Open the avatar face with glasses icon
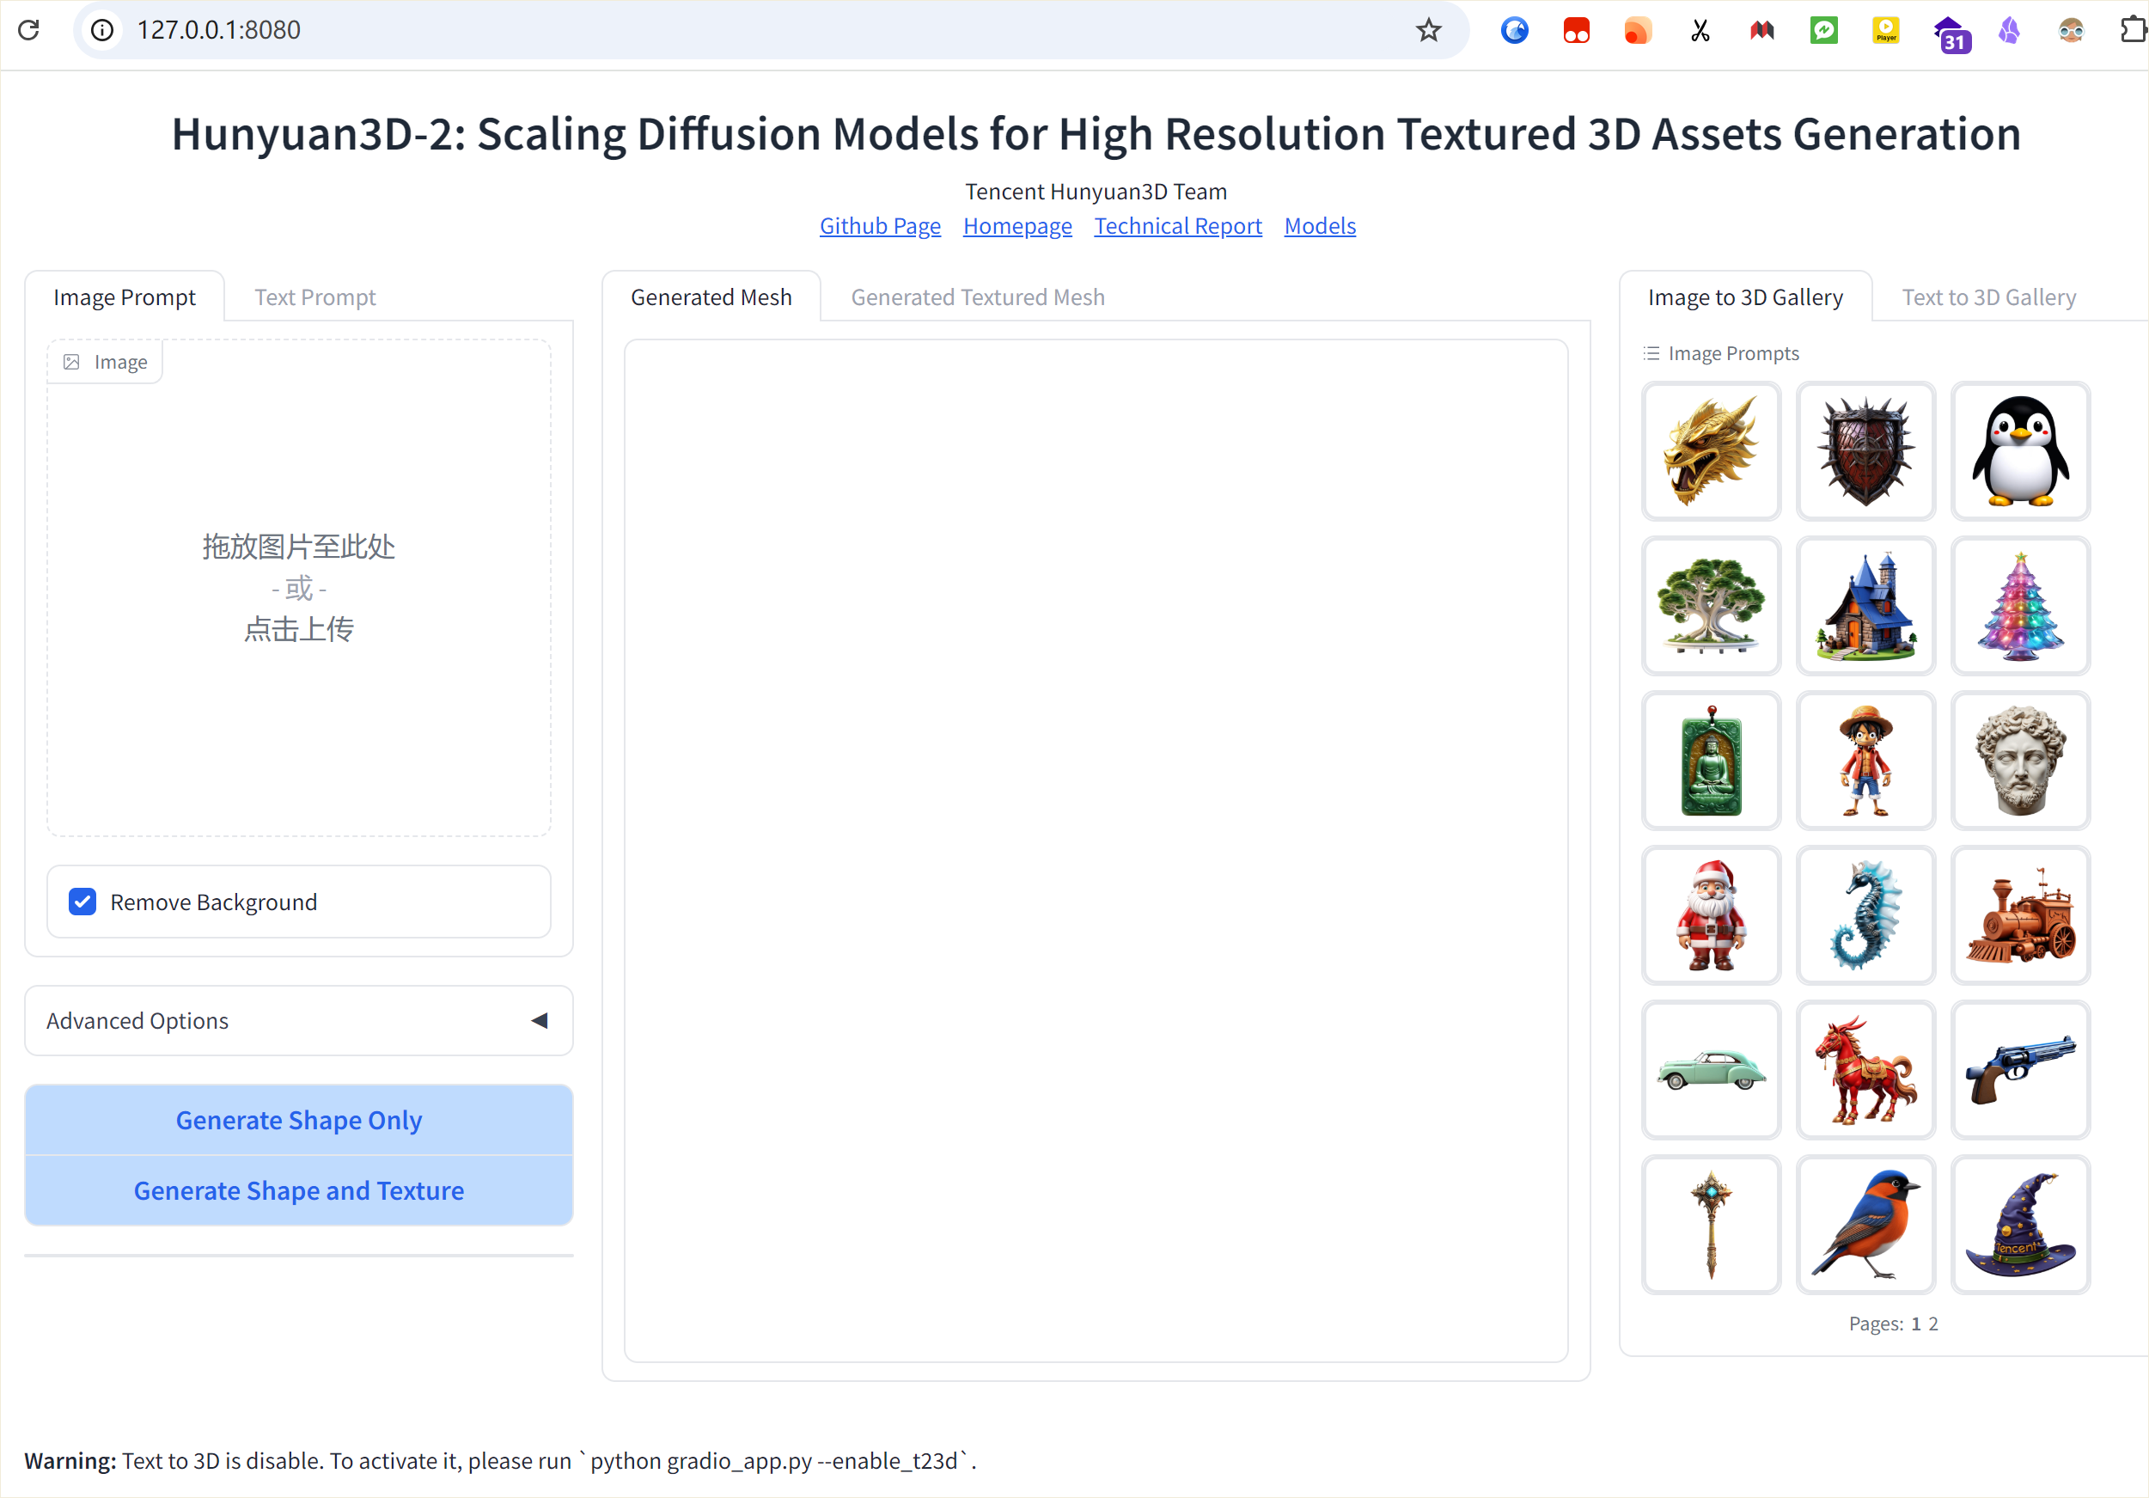Screen dimensions: 2149x1498 (2071, 30)
